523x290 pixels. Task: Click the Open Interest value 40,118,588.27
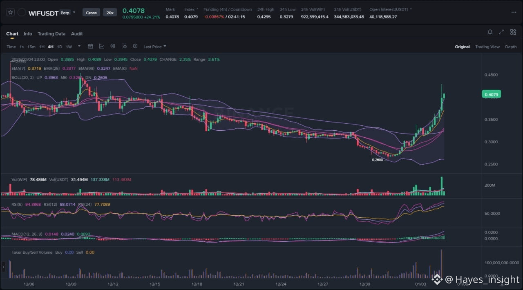pyautogui.click(x=383, y=17)
